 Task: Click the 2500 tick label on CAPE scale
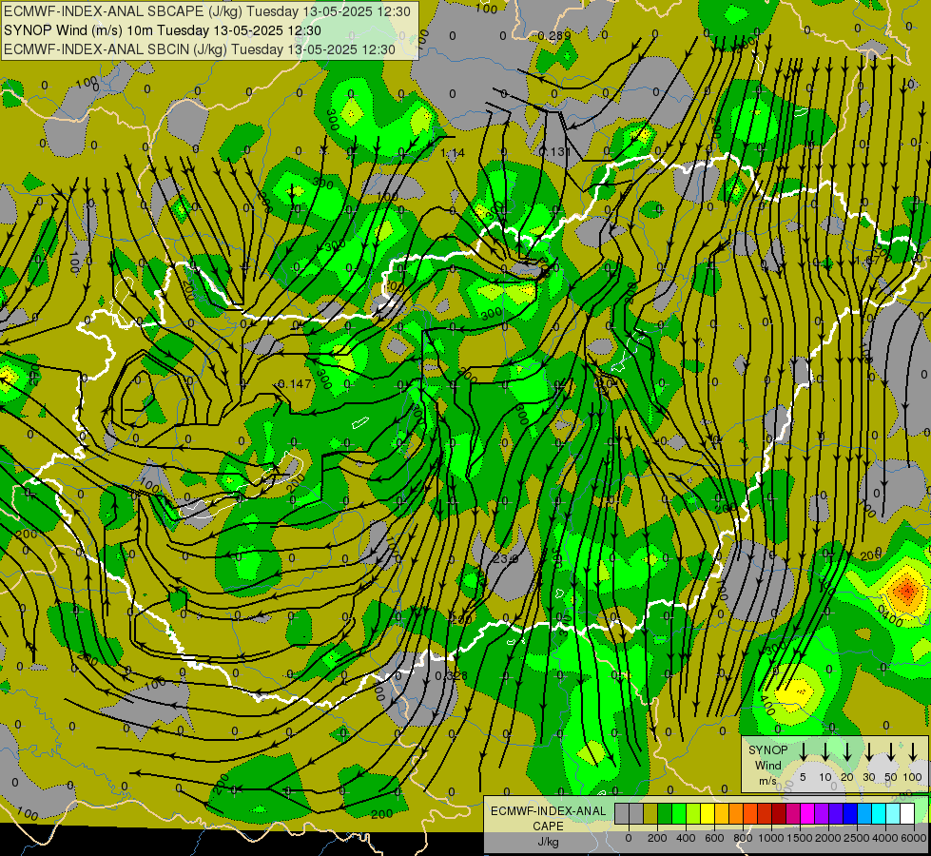click(857, 838)
